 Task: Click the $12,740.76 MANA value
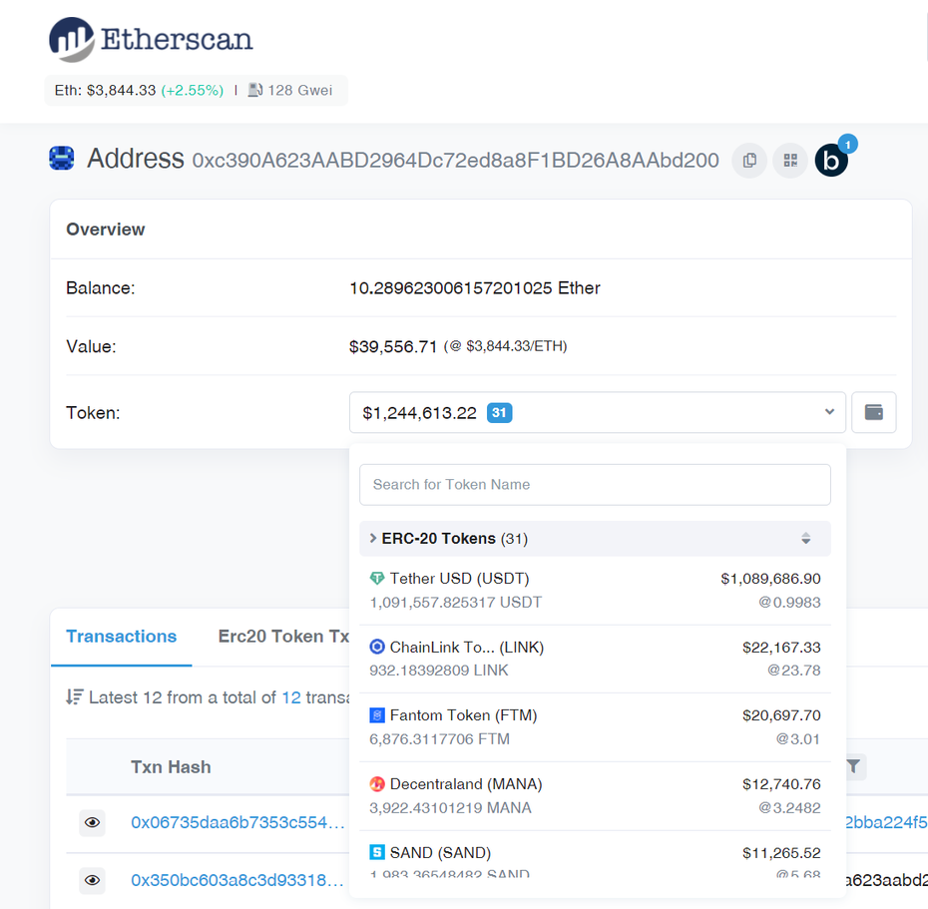(x=781, y=784)
